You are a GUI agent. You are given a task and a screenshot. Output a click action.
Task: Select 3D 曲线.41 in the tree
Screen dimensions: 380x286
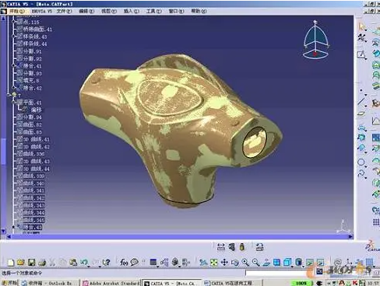[36, 139]
